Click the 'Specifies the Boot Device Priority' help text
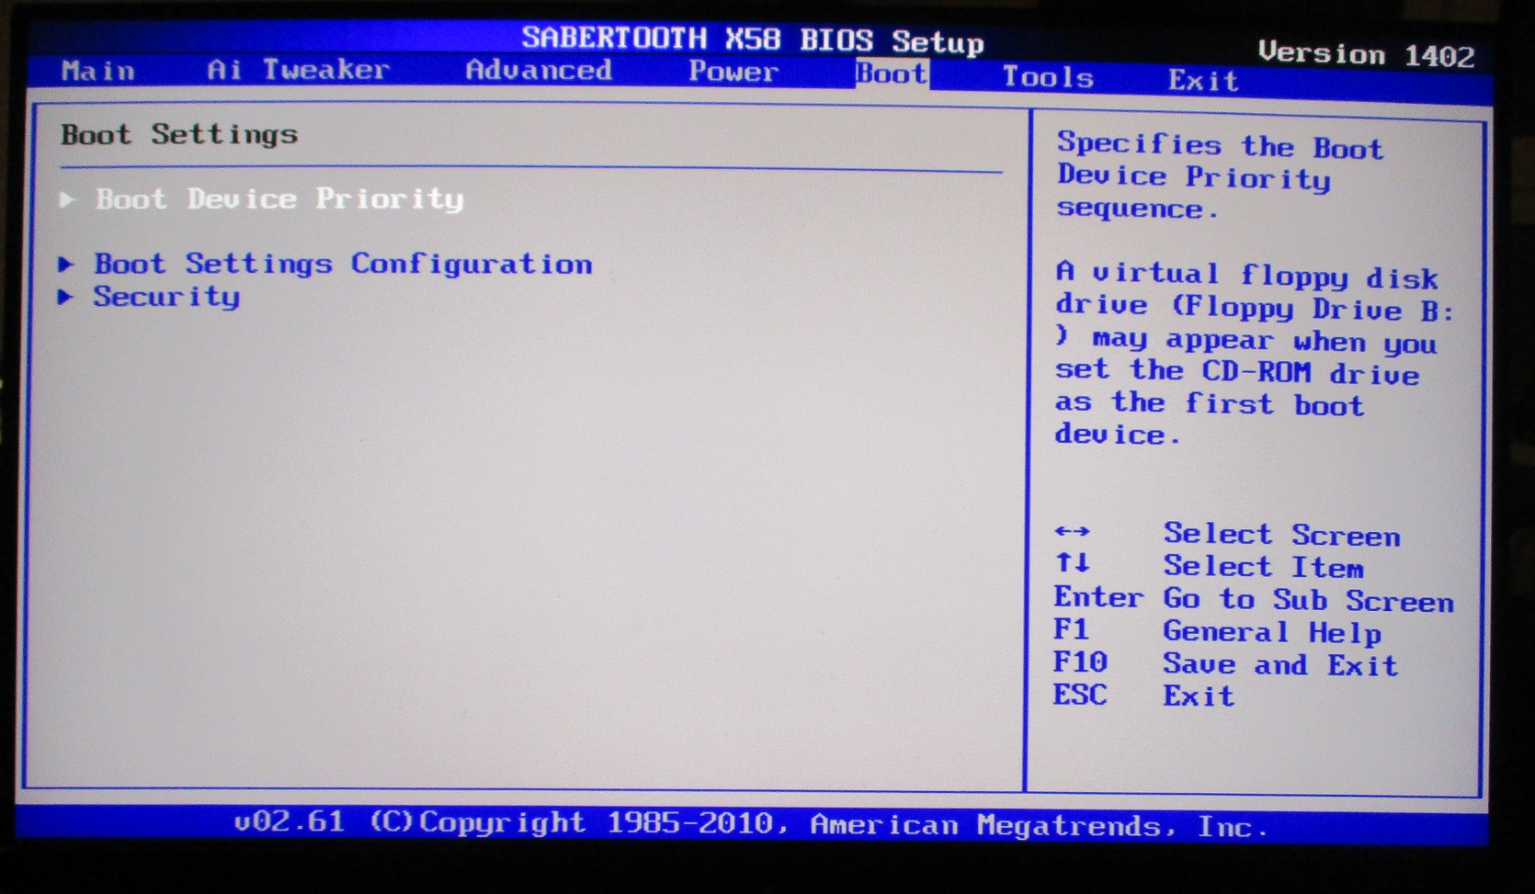The width and height of the screenshot is (1535, 894). [x=1220, y=176]
